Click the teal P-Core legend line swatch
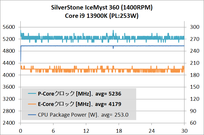This screenshot has width=204, height=135. [x=32, y=94]
